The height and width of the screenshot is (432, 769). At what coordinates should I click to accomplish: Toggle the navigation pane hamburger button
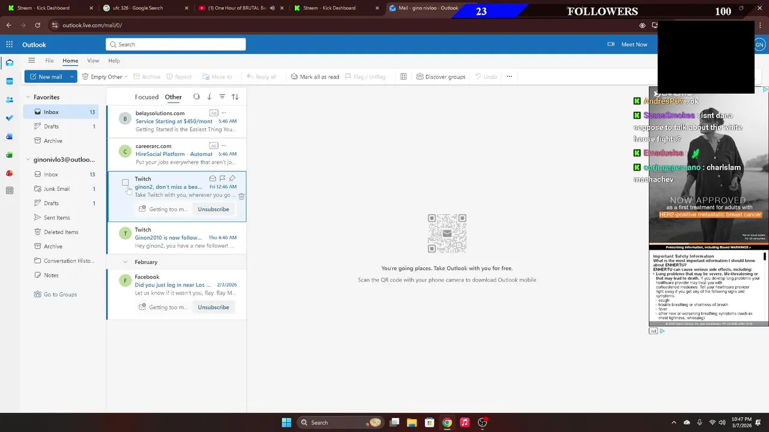[x=31, y=61]
